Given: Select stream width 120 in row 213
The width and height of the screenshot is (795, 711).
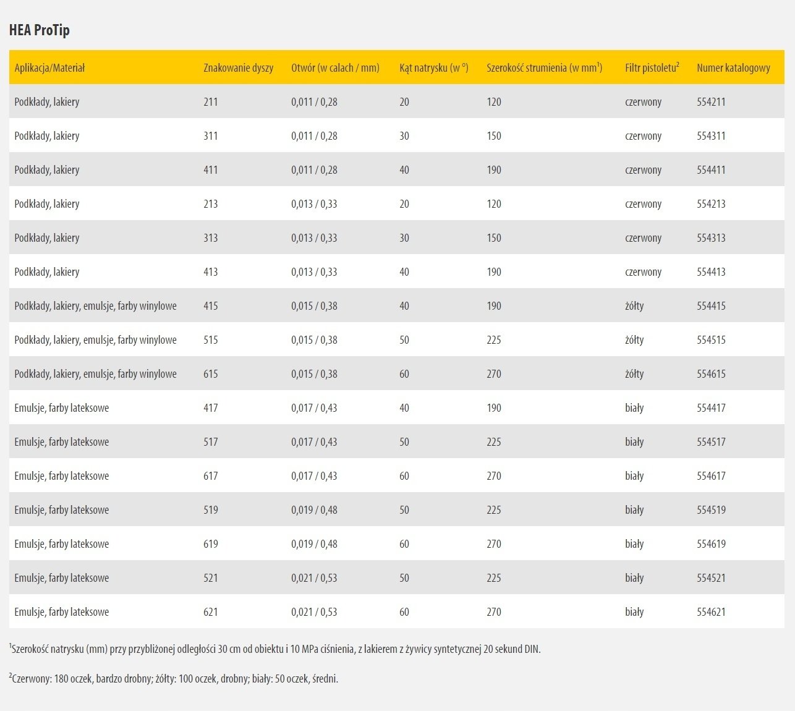Looking at the screenshot, I should click(494, 204).
